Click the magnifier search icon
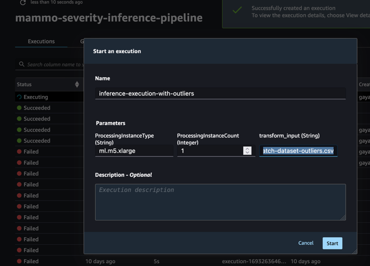This screenshot has height=266, width=370. [22, 64]
